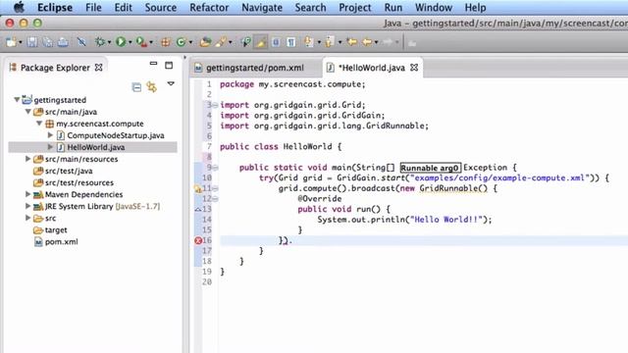This screenshot has width=628, height=353.
Task: Click the Open Type icon
Action: [205, 42]
